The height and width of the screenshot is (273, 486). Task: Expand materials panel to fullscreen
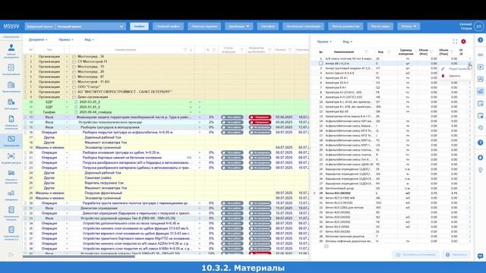point(455,42)
